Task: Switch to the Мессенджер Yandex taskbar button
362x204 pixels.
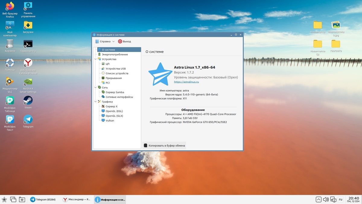Action: [77, 199]
